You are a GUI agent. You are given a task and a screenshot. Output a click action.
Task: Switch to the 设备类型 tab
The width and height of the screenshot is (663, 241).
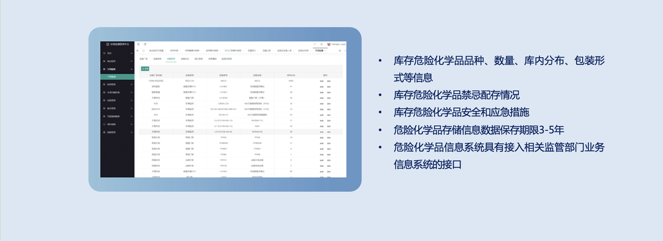(x=157, y=59)
